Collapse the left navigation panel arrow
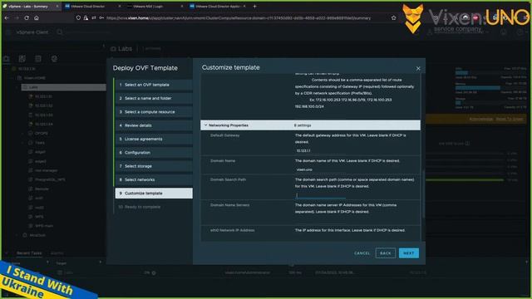 (x=103, y=46)
